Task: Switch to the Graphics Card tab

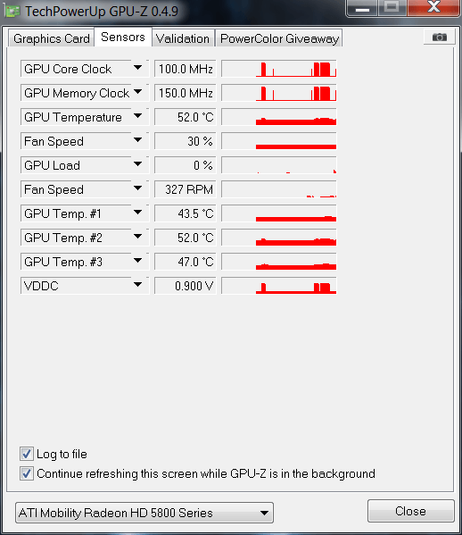Action: [x=51, y=38]
